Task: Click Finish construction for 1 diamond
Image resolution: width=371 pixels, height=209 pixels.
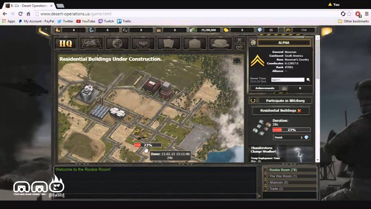Action: click(x=292, y=137)
